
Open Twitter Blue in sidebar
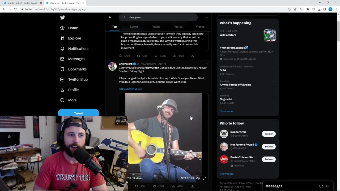point(74,79)
